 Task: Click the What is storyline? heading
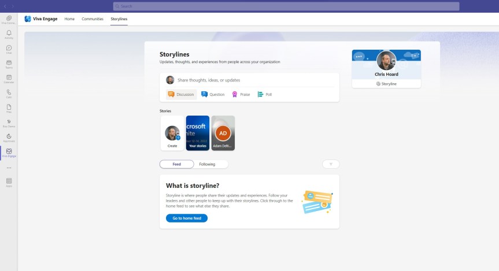point(193,185)
